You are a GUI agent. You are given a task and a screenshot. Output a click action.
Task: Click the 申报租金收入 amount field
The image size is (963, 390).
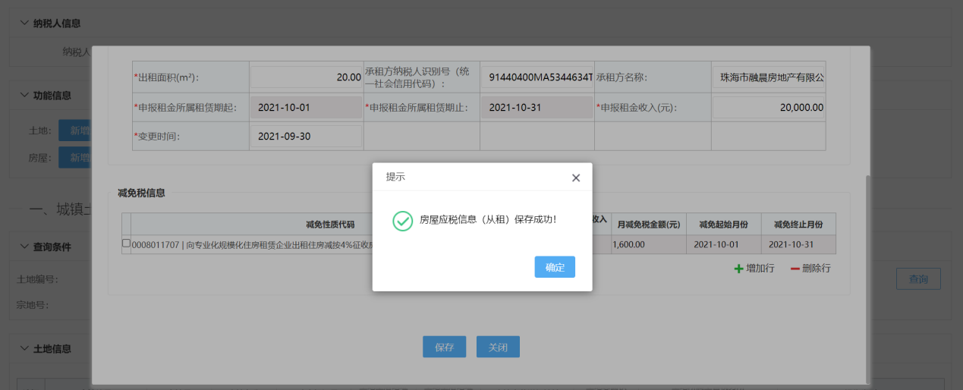[768, 108]
